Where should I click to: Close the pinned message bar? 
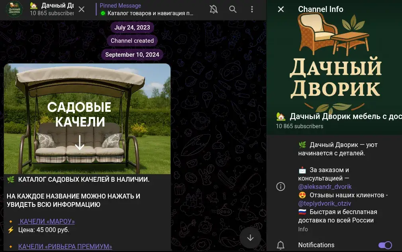(x=82, y=10)
